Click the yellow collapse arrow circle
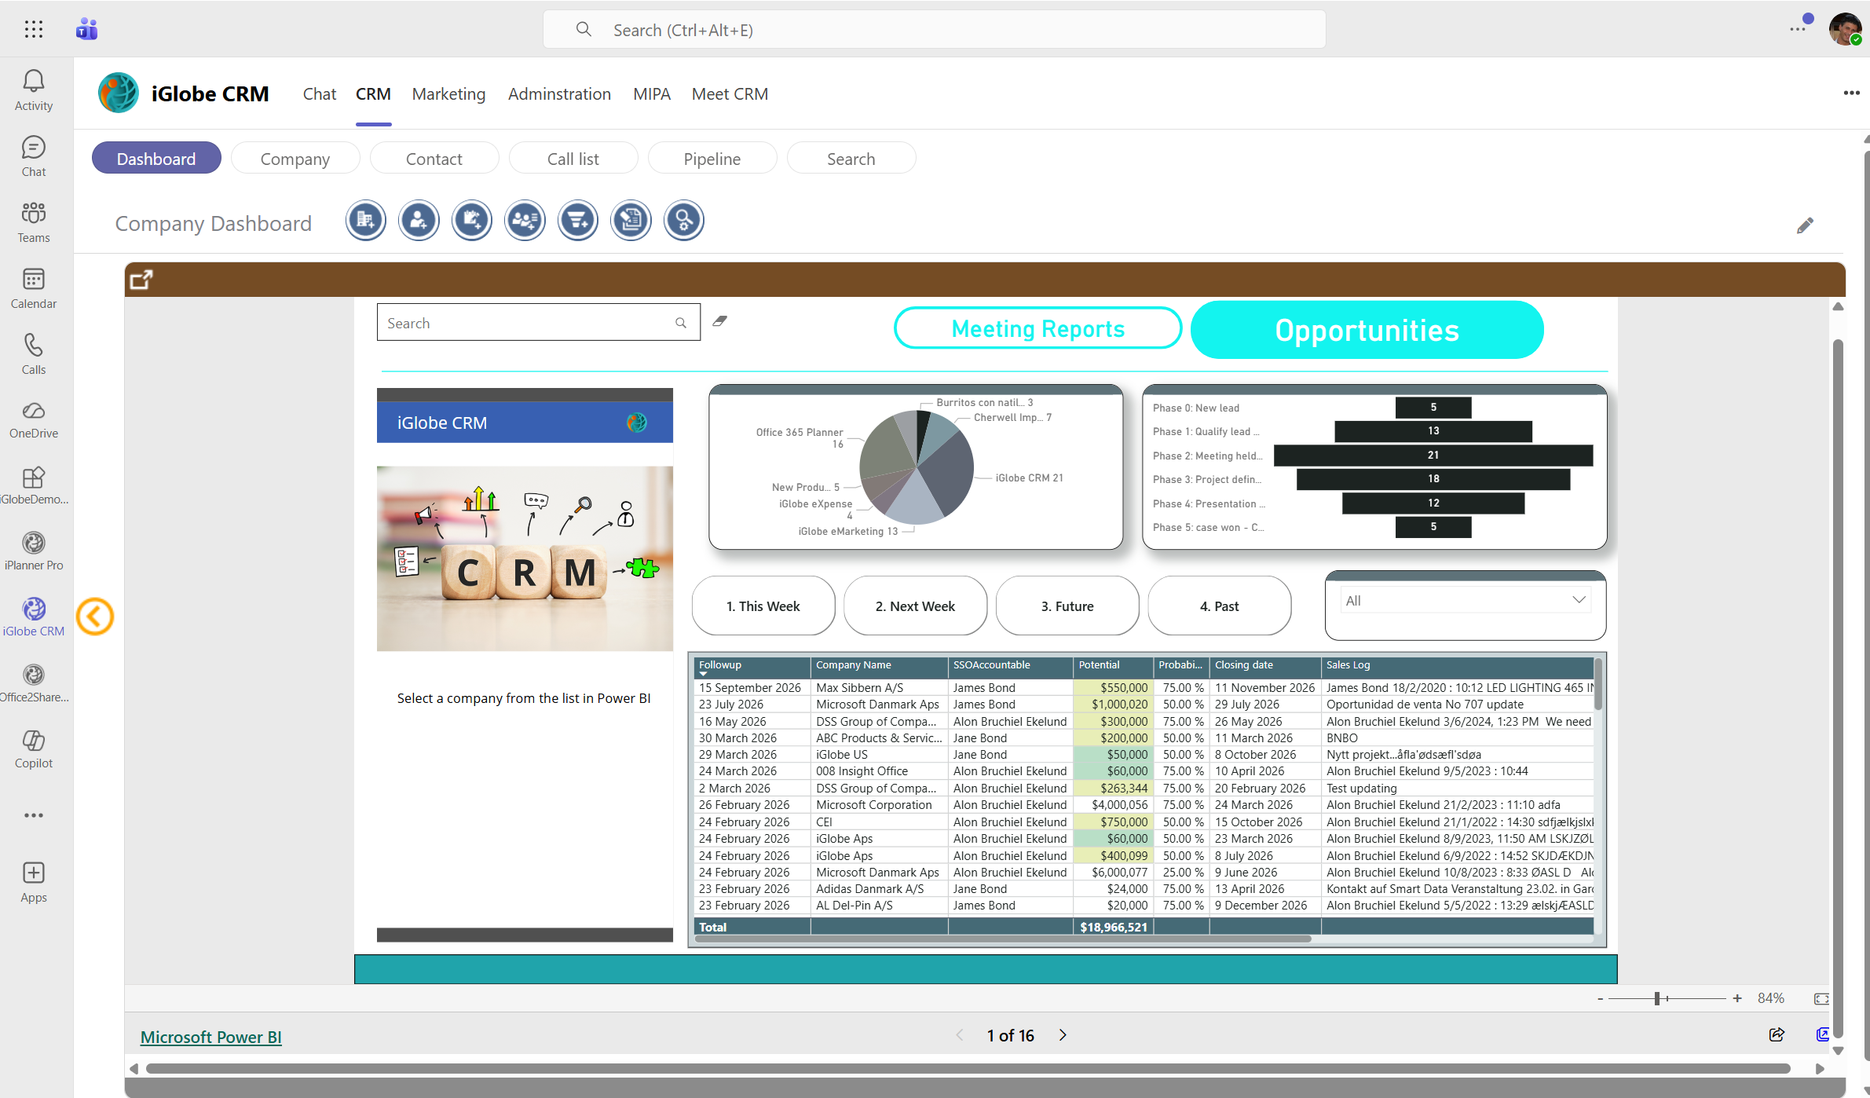This screenshot has height=1098, width=1870. click(x=95, y=617)
